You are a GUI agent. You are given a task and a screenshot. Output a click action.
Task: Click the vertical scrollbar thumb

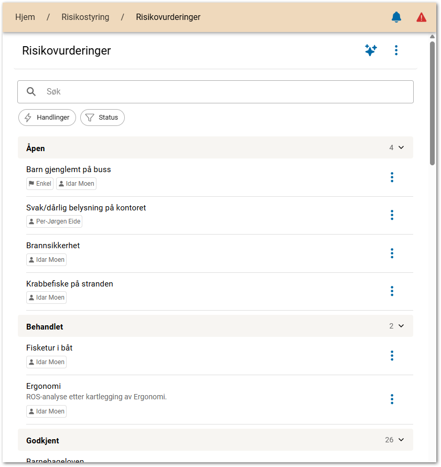point(432,102)
